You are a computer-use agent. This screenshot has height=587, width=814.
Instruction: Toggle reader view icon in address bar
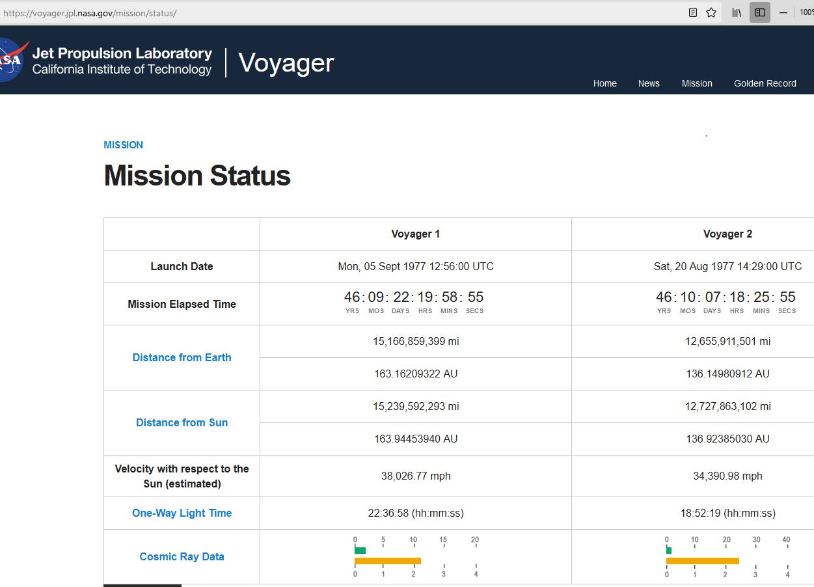pos(693,12)
